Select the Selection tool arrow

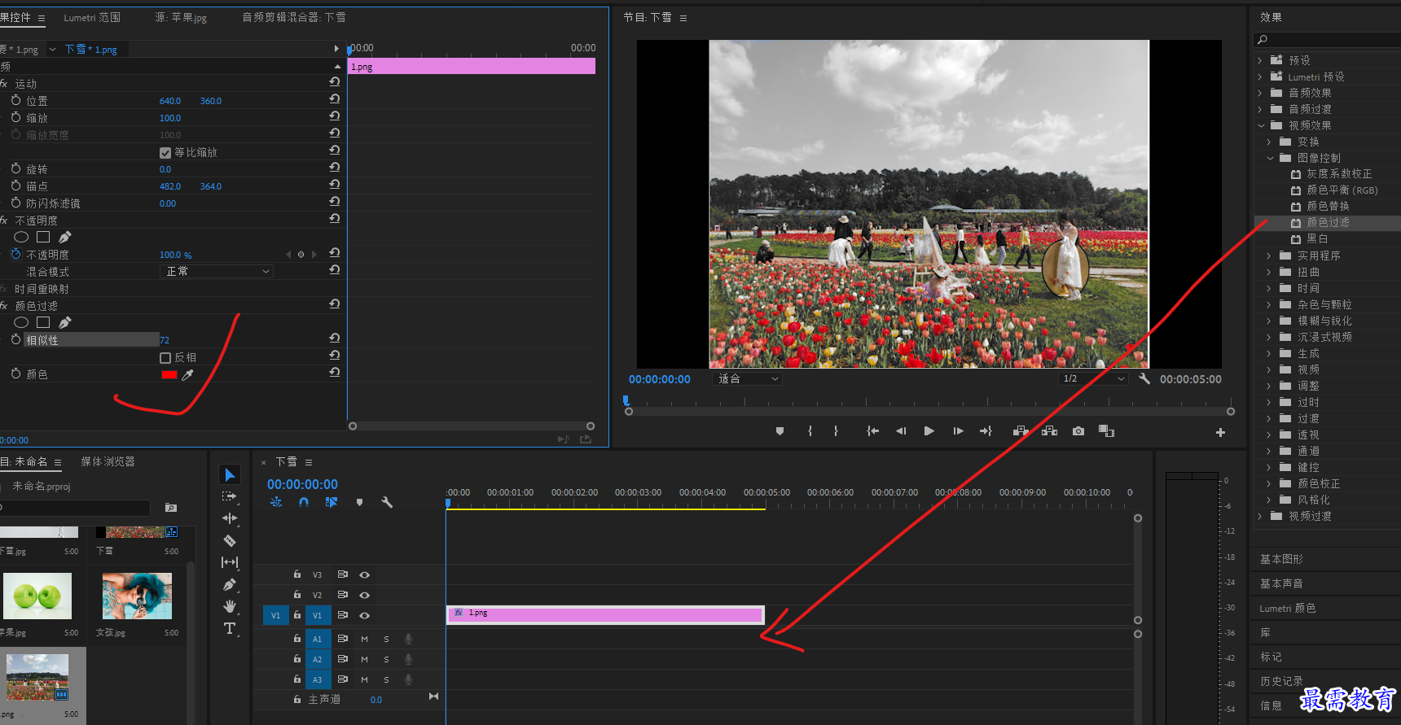[230, 474]
